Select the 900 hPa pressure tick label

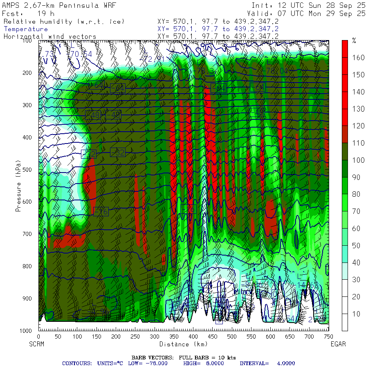(x=27, y=298)
